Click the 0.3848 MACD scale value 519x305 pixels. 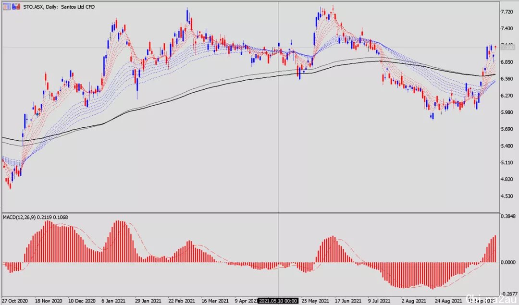pyautogui.click(x=508, y=216)
